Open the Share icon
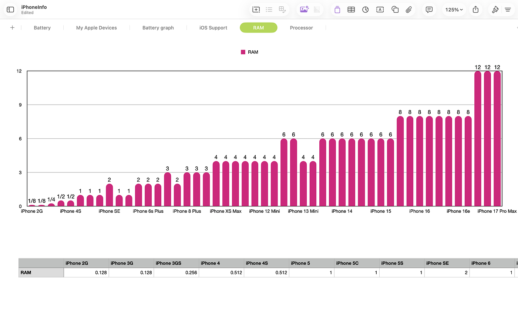The height and width of the screenshot is (324, 518). (475, 10)
